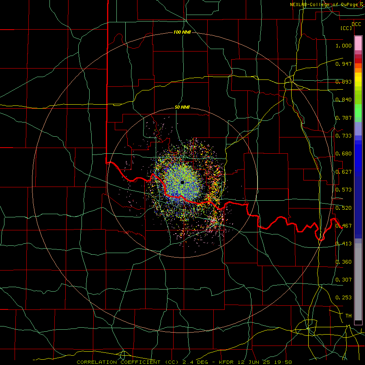
Task: Select the [CC] legend unit label
Action: coord(346,28)
